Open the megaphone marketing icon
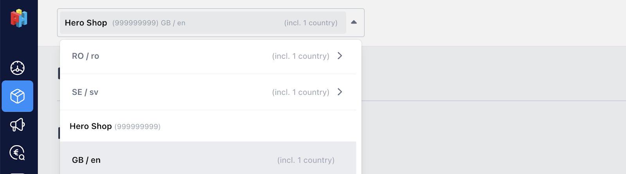 coord(17,125)
